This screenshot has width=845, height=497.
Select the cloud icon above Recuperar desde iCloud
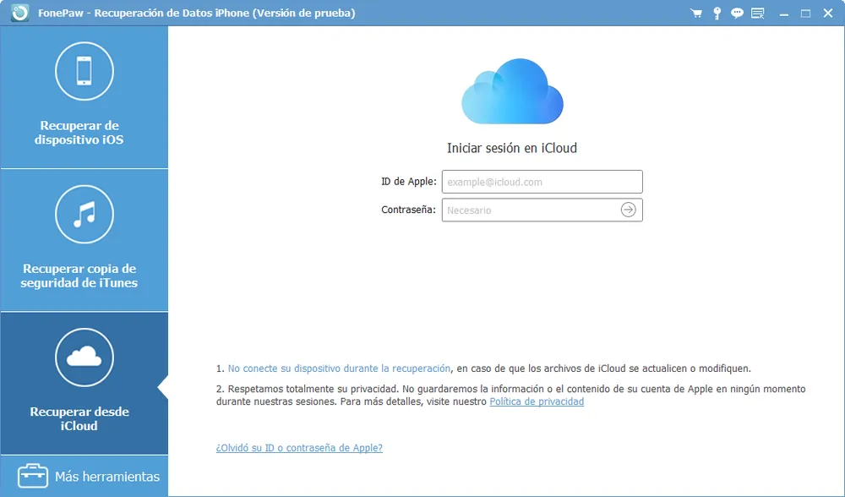pyautogui.click(x=84, y=358)
